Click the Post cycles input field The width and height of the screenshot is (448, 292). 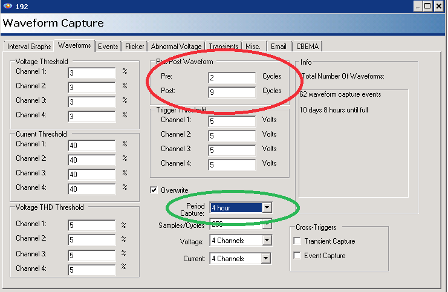click(232, 92)
